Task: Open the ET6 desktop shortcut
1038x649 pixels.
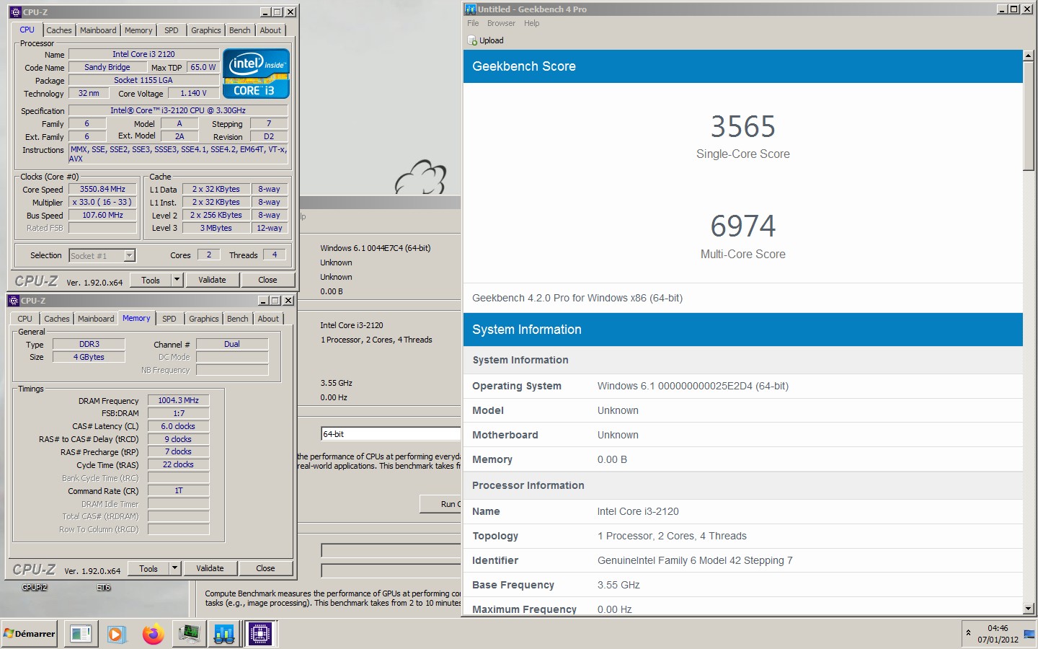Action: (104, 587)
